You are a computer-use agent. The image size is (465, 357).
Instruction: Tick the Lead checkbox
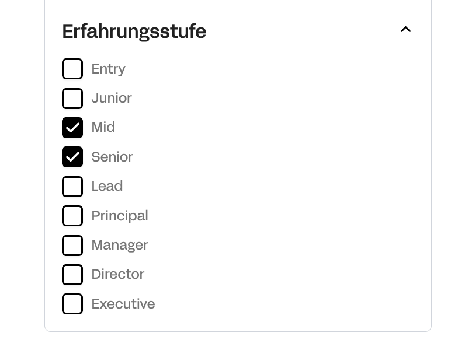click(72, 187)
